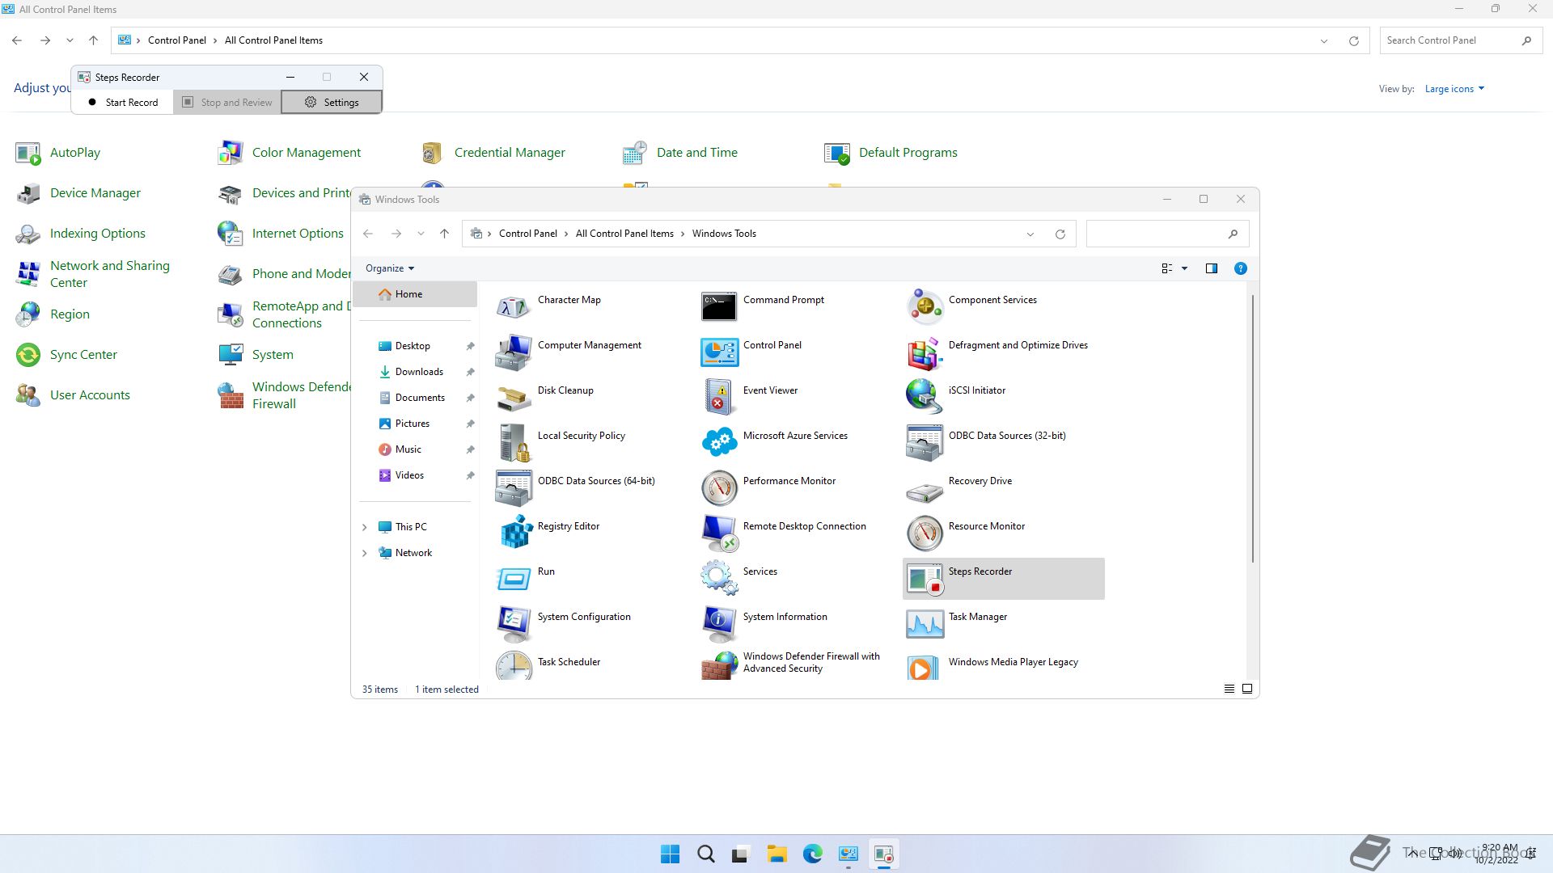Open the View by Large icons dropdown
The width and height of the screenshot is (1553, 873).
click(1454, 89)
